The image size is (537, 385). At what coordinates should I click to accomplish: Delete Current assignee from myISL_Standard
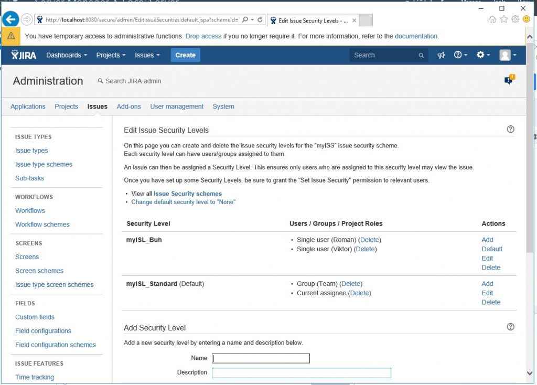[x=359, y=293]
